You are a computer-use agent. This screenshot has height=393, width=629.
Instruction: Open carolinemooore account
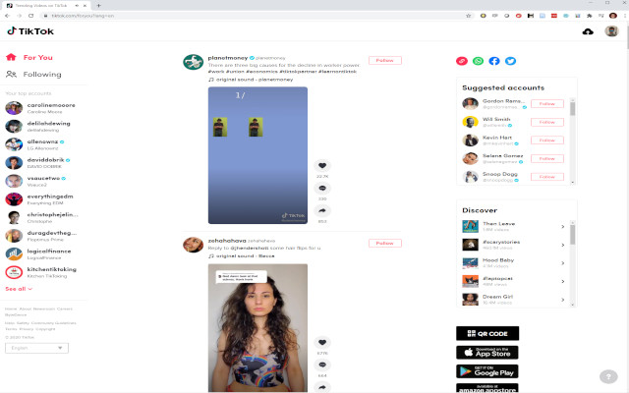pyautogui.click(x=42, y=108)
